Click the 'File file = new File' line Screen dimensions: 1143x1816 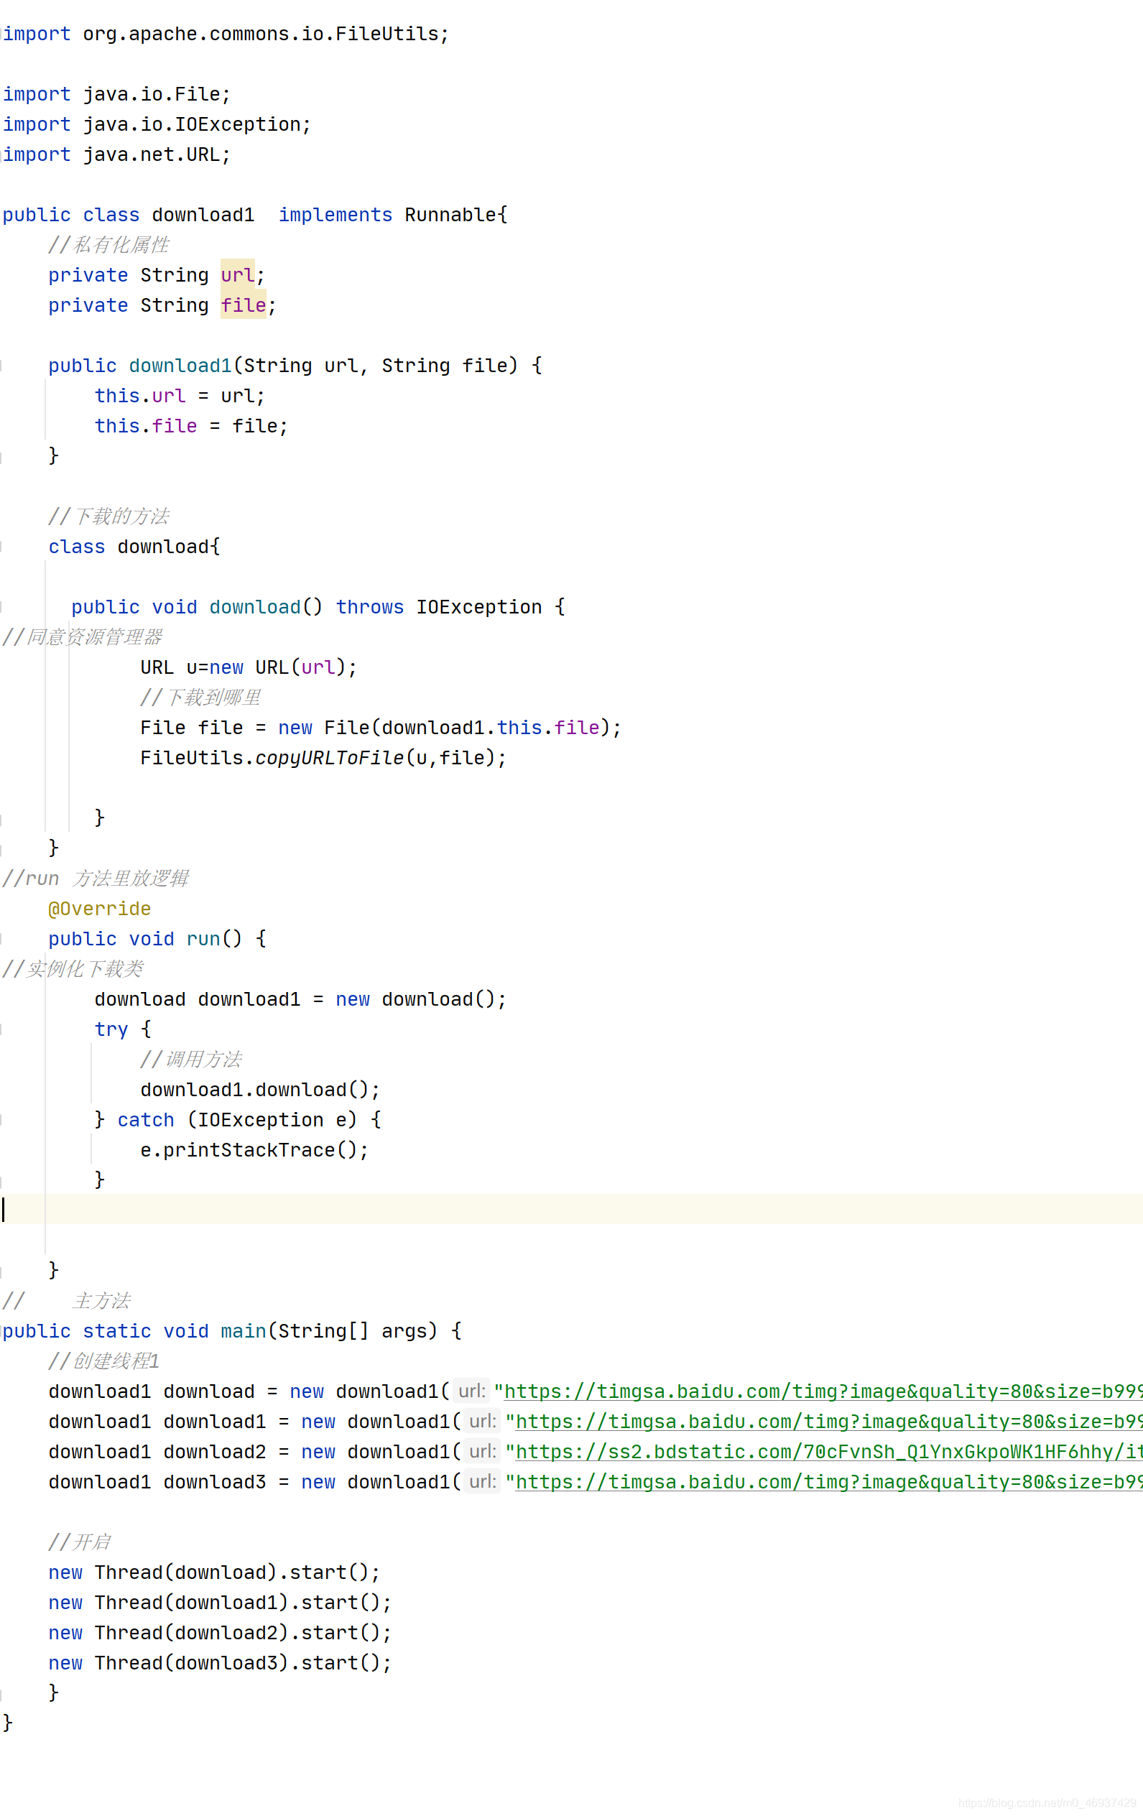381,728
